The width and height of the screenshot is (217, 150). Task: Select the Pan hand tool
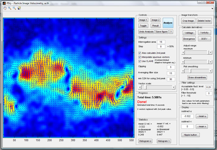coord(5,8)
